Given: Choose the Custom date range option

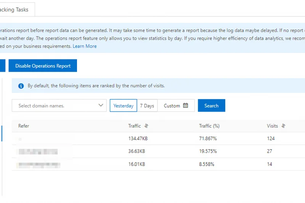Looking at the screenshot, I should click(172, 105).
